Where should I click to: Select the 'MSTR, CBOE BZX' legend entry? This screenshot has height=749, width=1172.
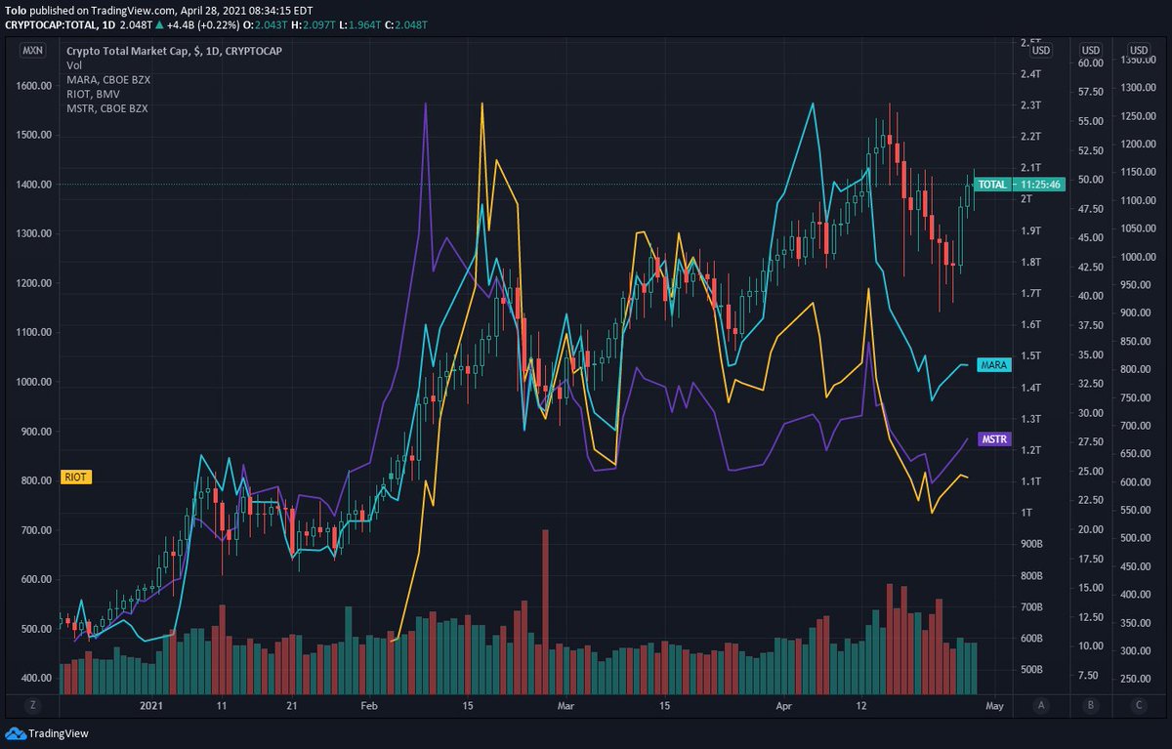pyautogui.click(x=106, y=108)
